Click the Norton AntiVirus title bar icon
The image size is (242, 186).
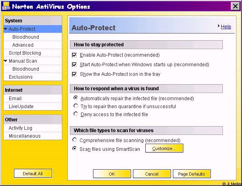pyautogui.click(x=6, y=6)
